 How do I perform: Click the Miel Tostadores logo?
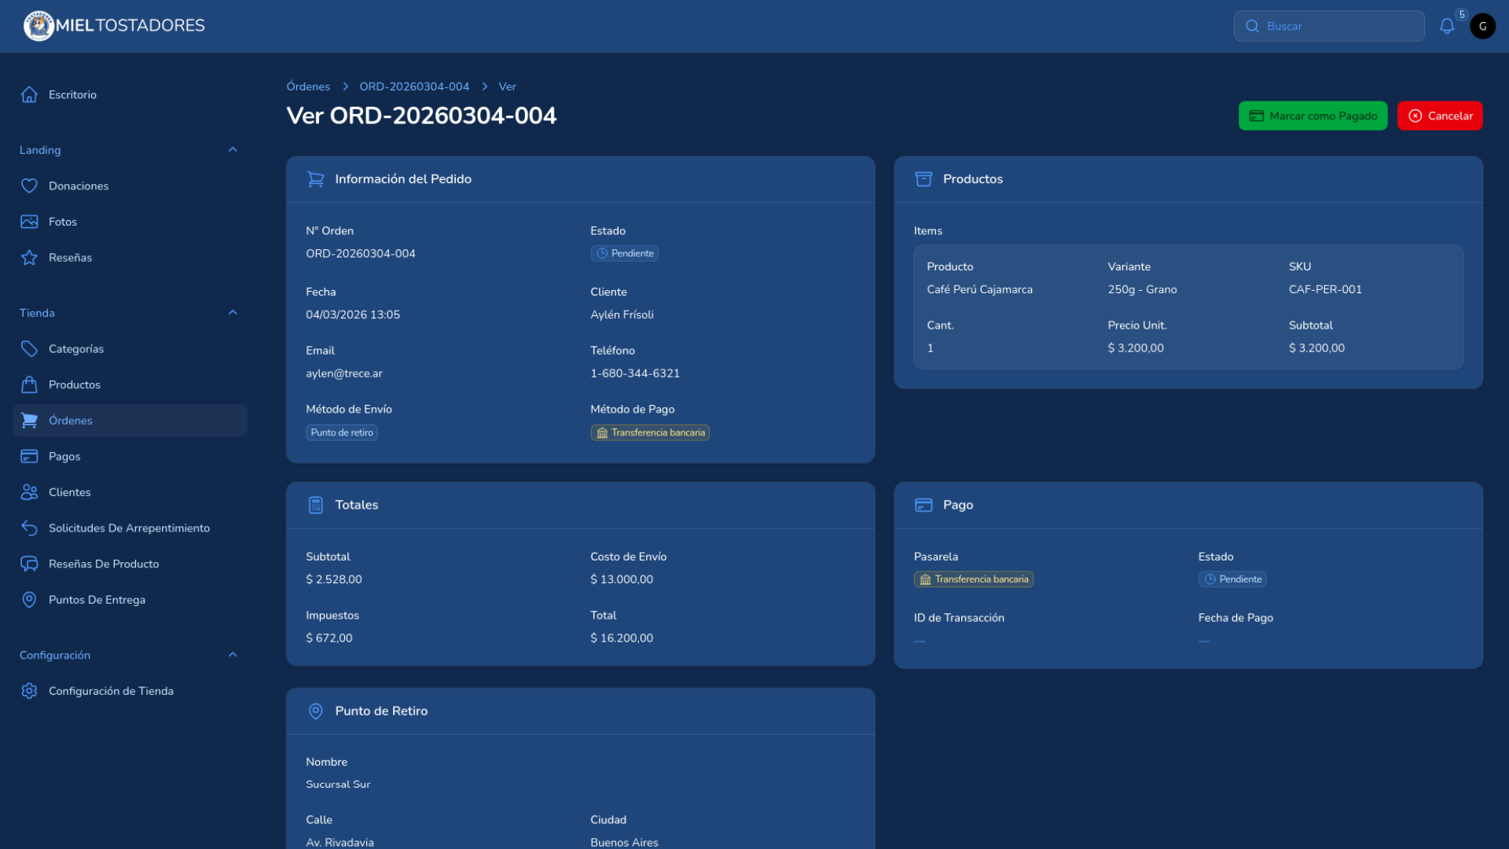coord(114,26)
